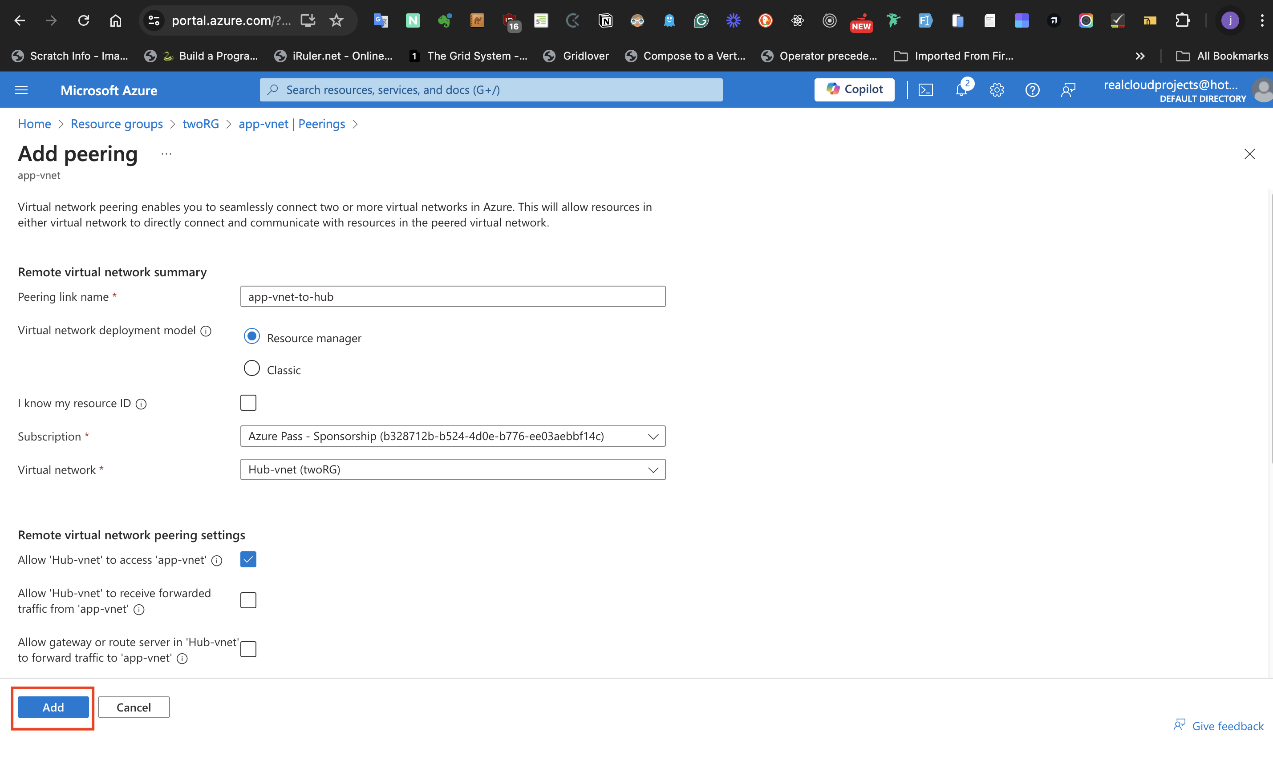1273x760 pixels.
Task: Open Azure Cloud Shell from the top bar
Action: pyautogui.click(x=926, y=89)
